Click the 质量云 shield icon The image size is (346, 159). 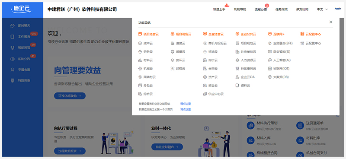click(172, 52)
